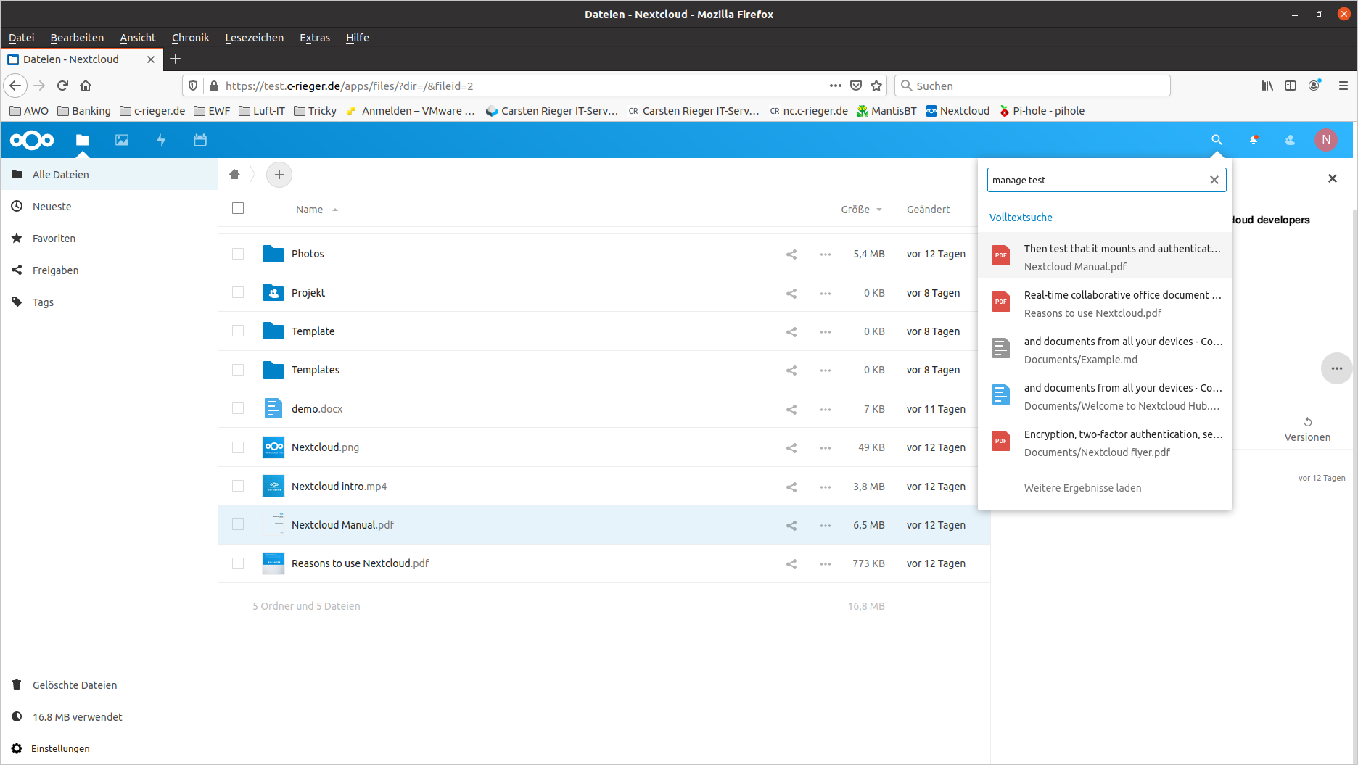
Task: Select the Projekt folder checkbox
Action: (x=238, y=292)
